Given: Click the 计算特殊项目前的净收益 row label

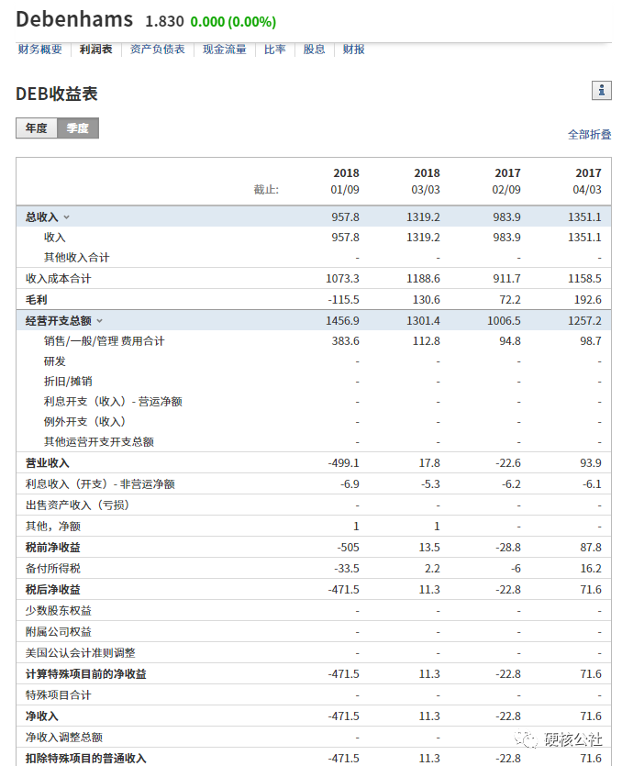Looking at the screenshot, I should [x=86, y=673].
